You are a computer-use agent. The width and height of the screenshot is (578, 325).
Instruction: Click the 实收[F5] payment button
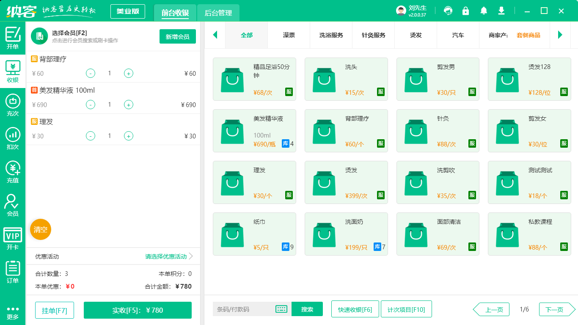click(138, 310)
